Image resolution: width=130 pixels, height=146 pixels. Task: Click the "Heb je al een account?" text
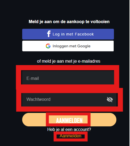(69, 129)
